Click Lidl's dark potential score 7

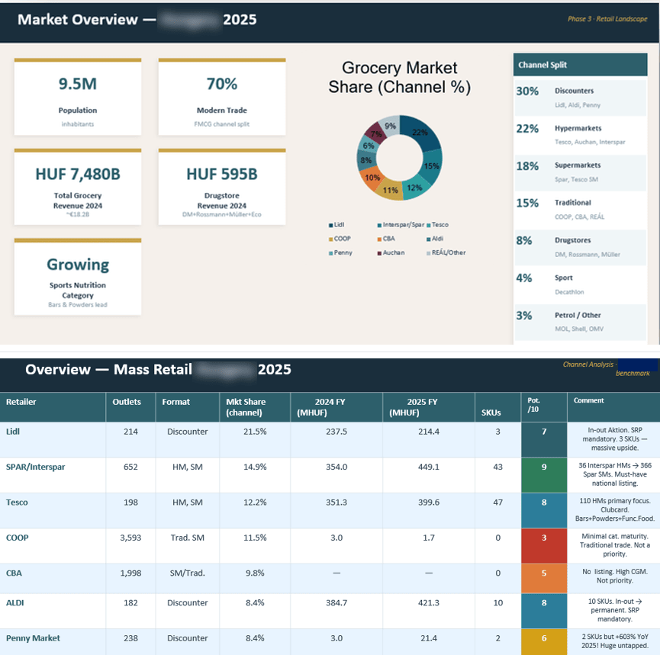[544, 440]
